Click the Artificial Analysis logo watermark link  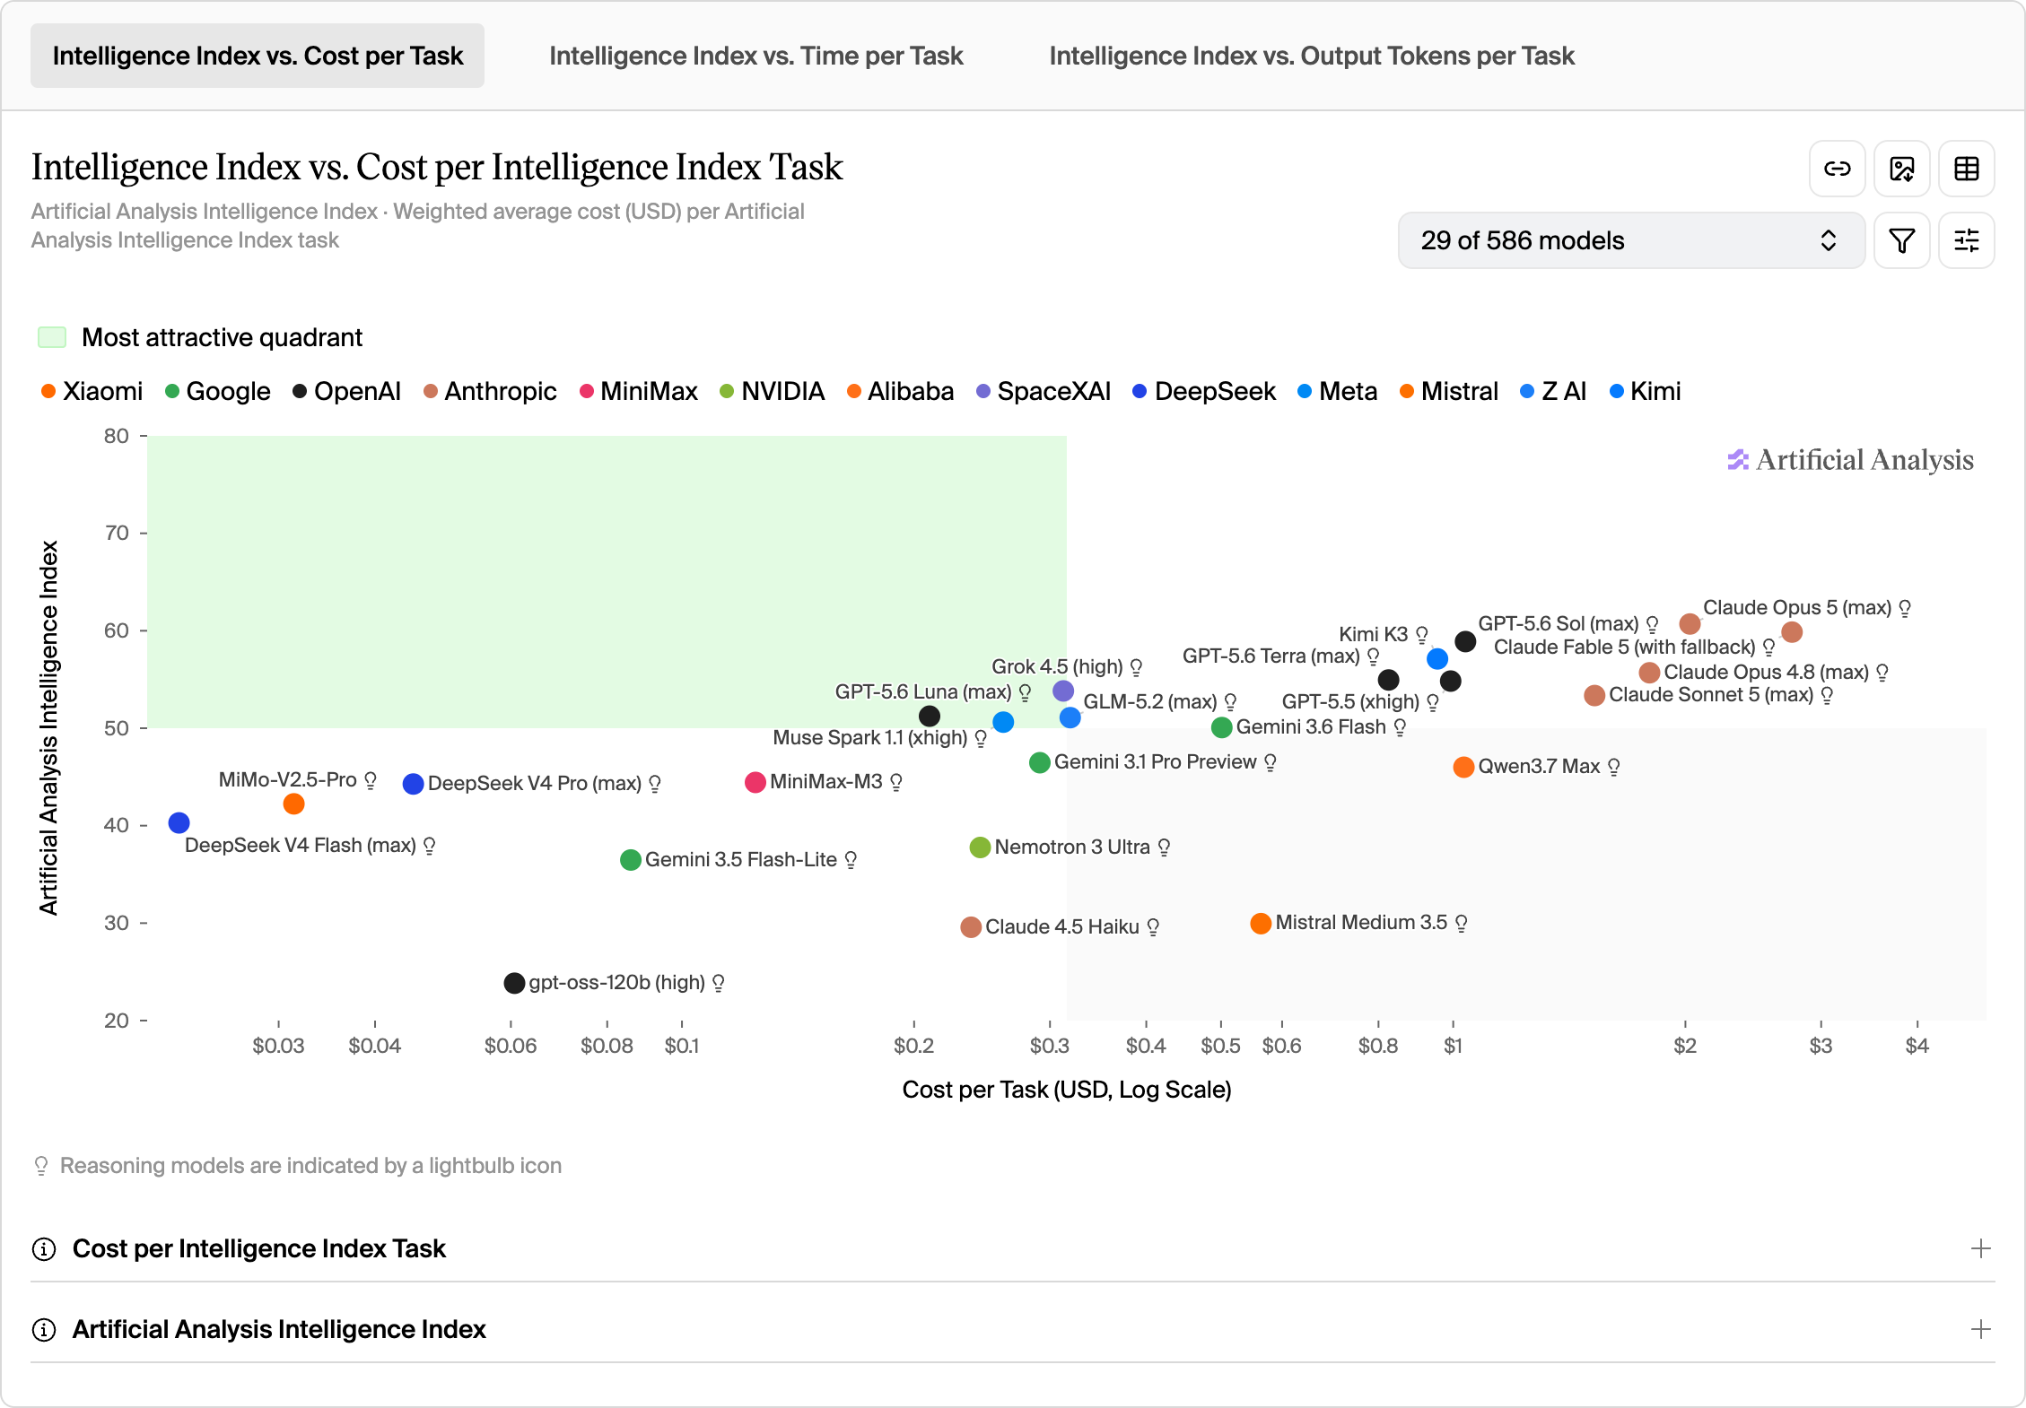tap(1850, 459)
